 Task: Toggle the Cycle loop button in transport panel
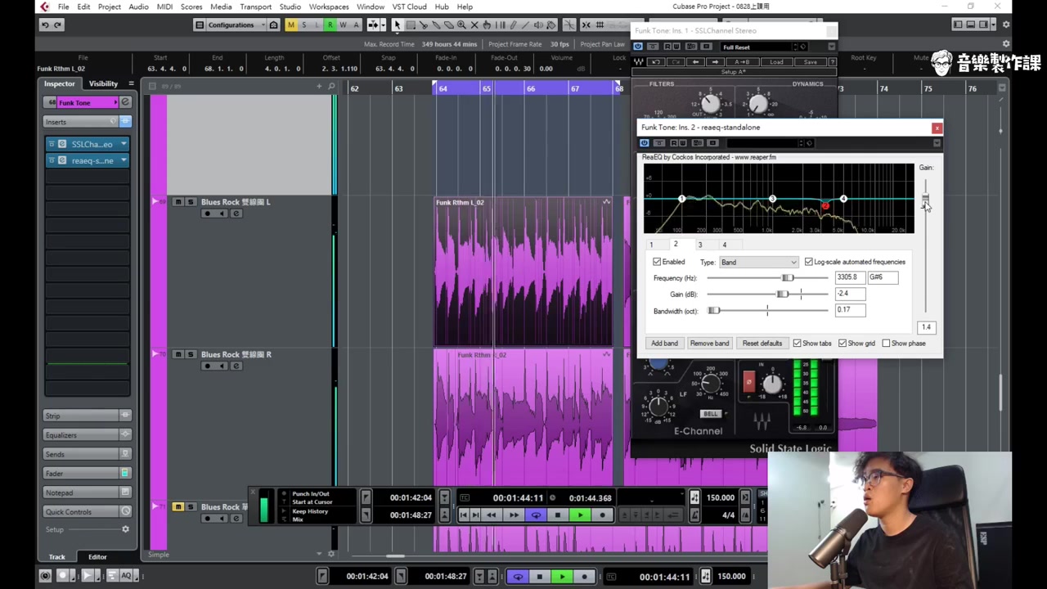[x=536, y=515]
